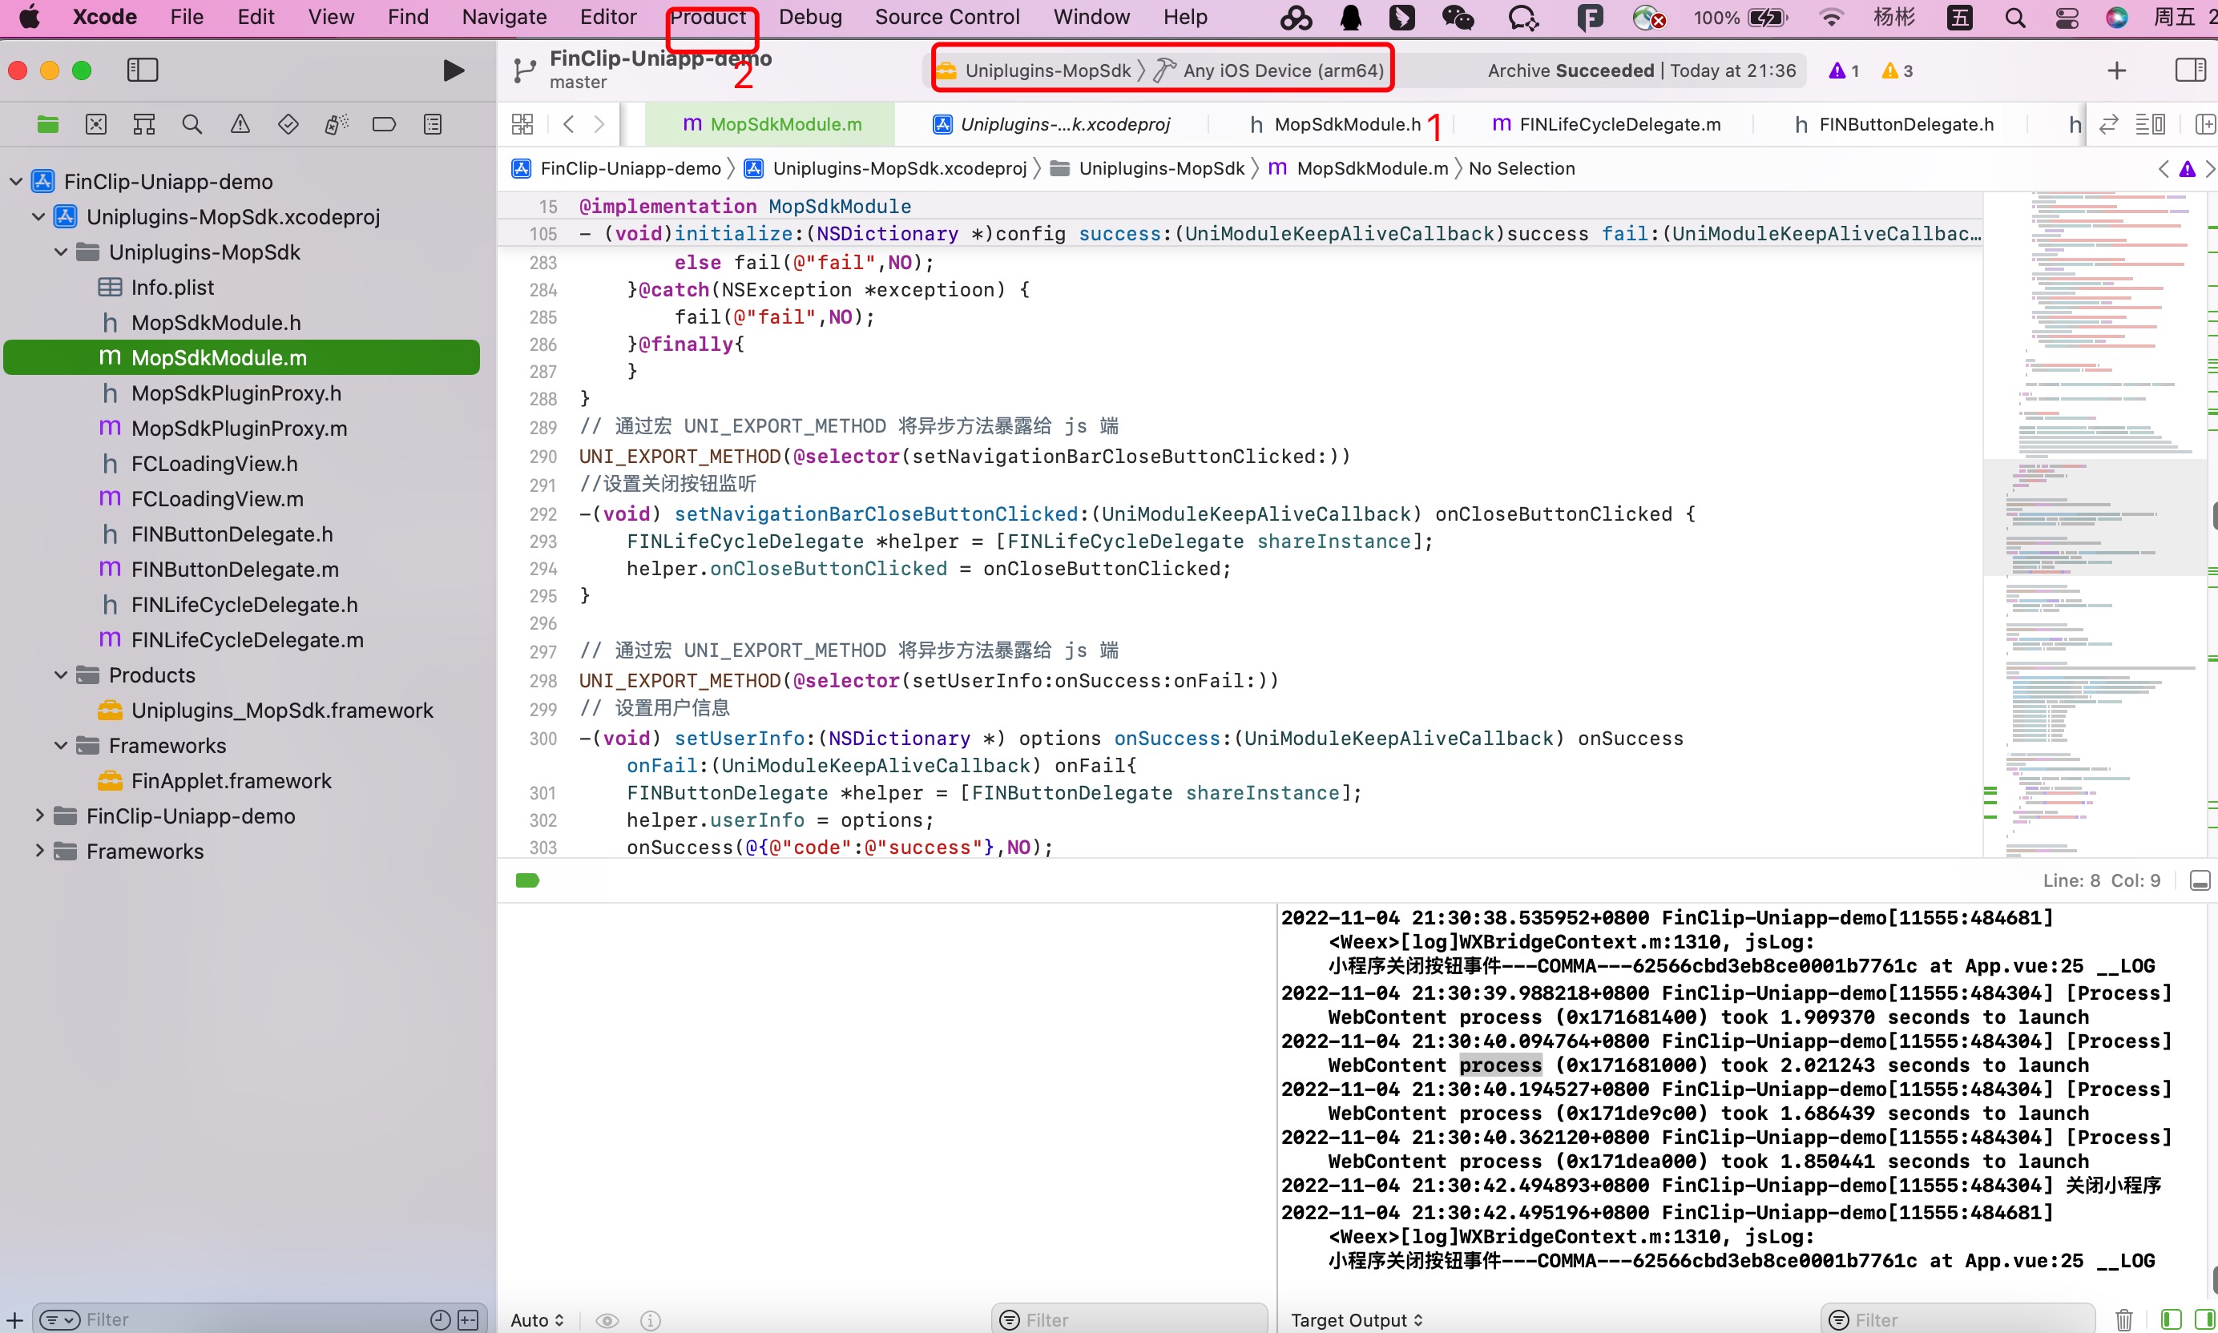Collapse the Products folder
2218x1333 pixels.
point(61,675)
